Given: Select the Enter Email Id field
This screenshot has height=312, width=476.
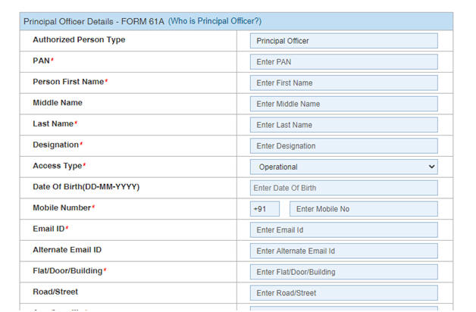Looking at the screenshot, I should [x=343, y=230].
